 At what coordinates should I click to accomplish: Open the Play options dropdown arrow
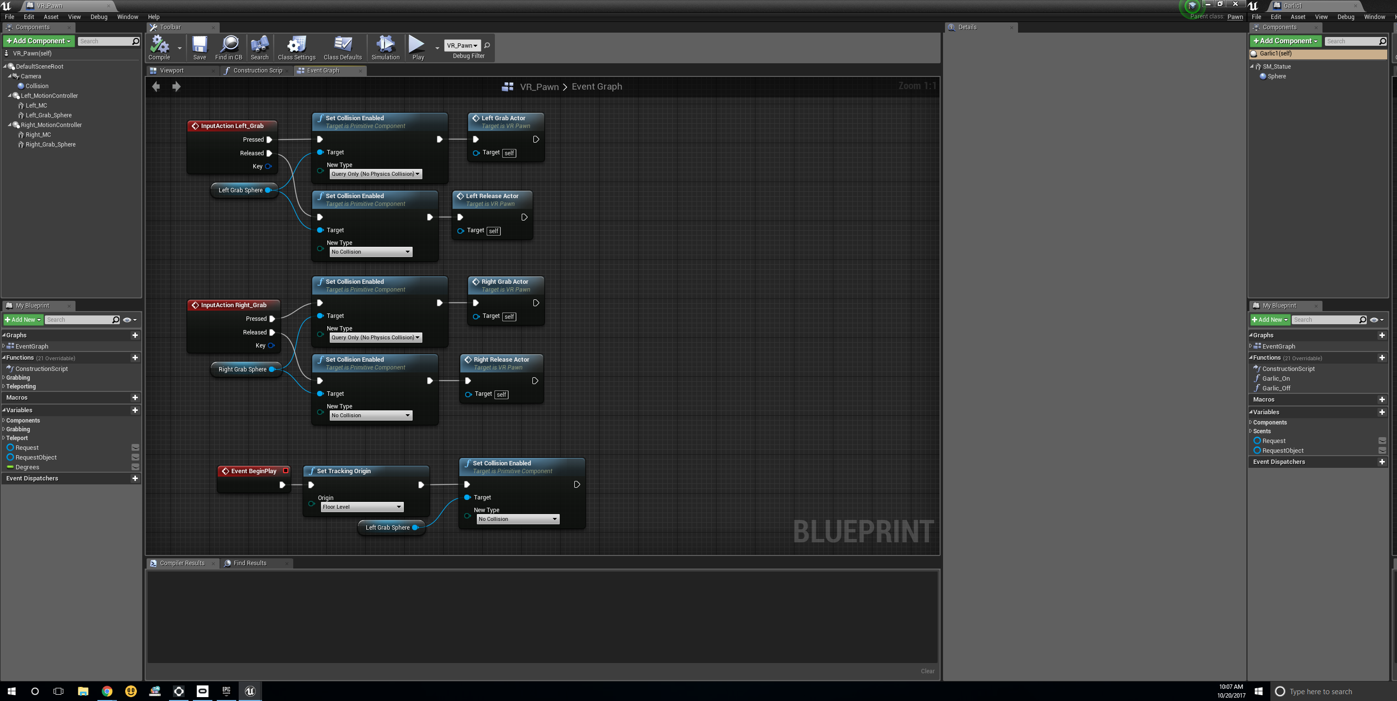(437, 48)
